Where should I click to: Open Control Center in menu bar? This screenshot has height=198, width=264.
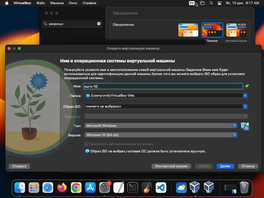[x=220, y=3]
